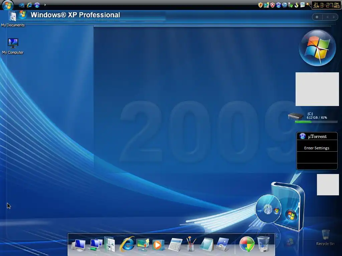Click the sidebar previous arrow button
Screen dimensions: 342x256
[327, 17]
